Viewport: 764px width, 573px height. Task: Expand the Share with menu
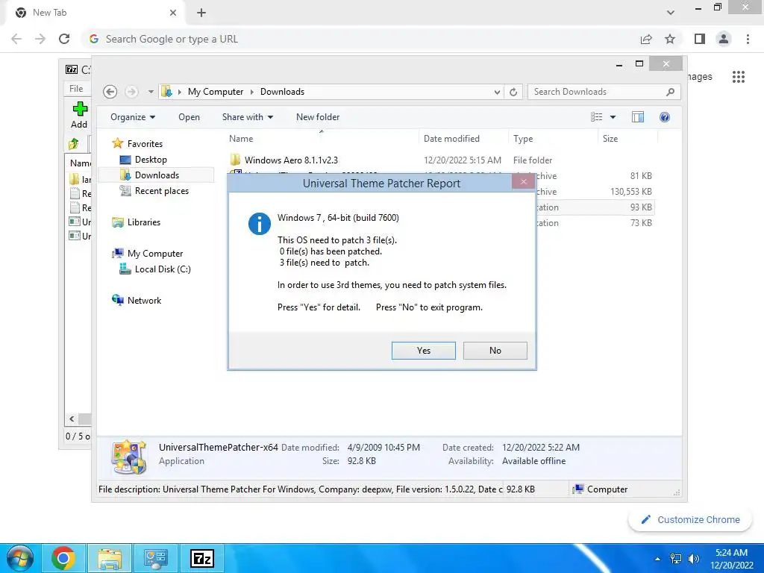pos(248,117)
